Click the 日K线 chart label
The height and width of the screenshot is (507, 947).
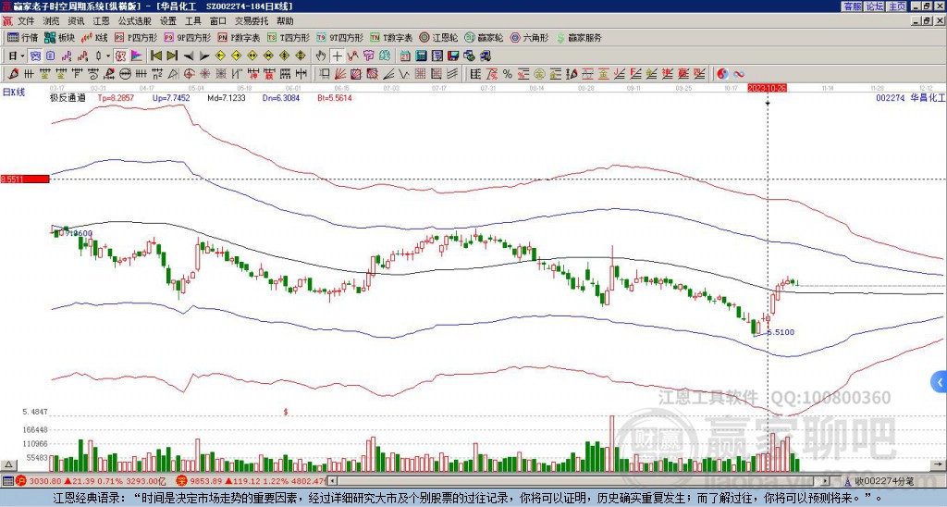14,93
